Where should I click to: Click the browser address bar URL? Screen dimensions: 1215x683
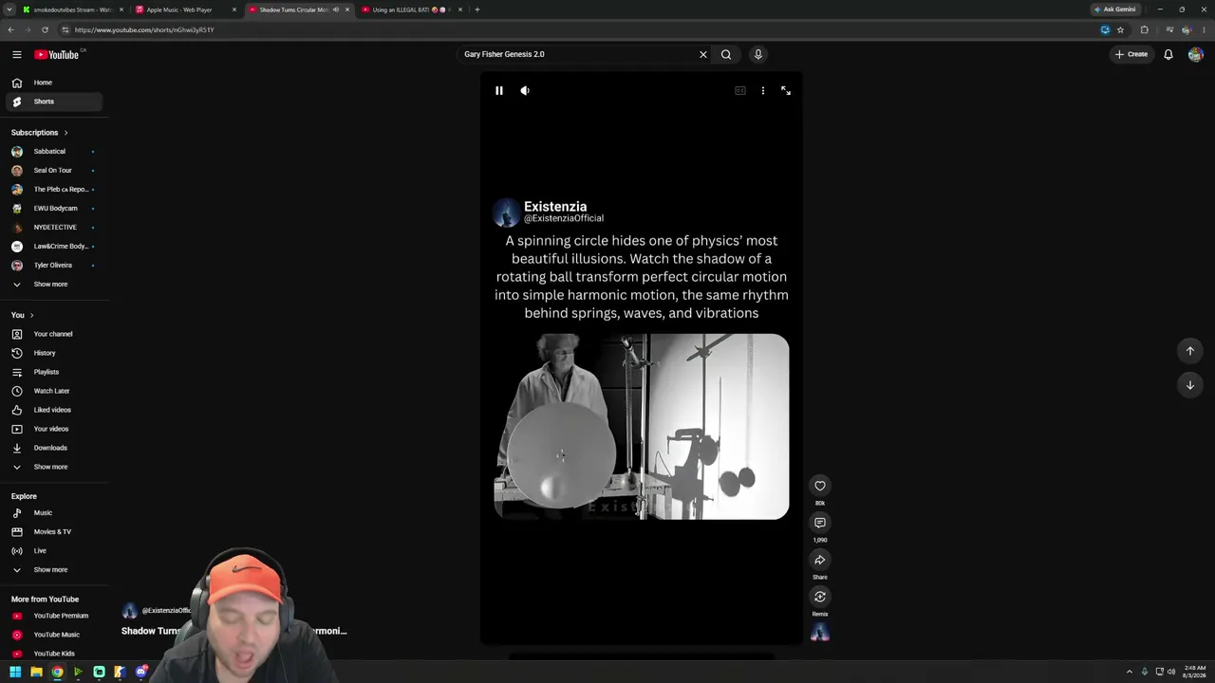(x=144, y=29)
